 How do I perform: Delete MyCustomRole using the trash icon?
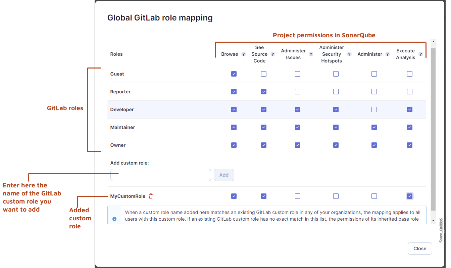(x=150, y=196)
